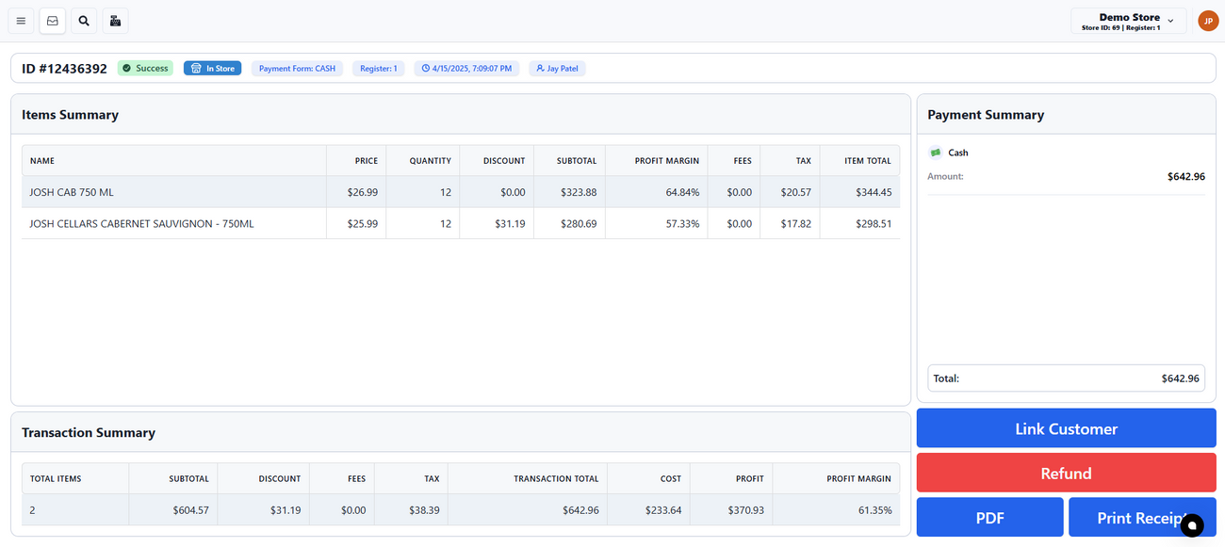
Task: Export transaction as PDF
Action: pos(989,518)
